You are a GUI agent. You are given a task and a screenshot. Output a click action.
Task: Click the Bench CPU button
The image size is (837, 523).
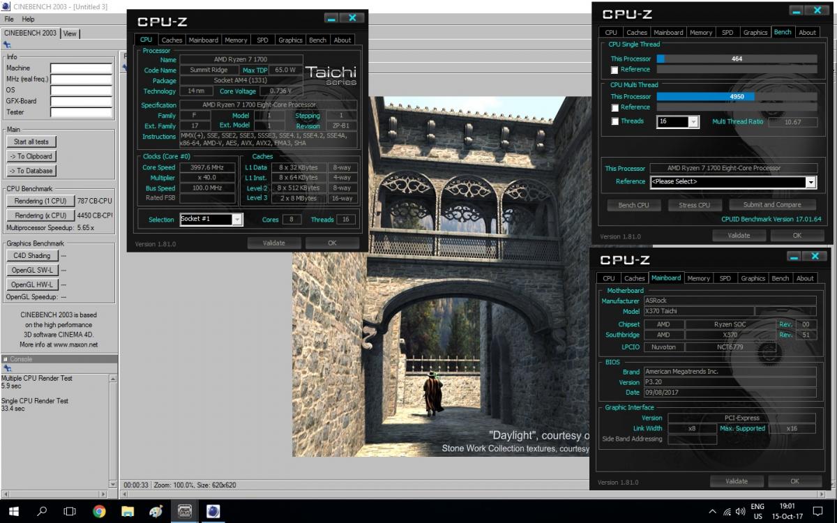coord(633,205)
